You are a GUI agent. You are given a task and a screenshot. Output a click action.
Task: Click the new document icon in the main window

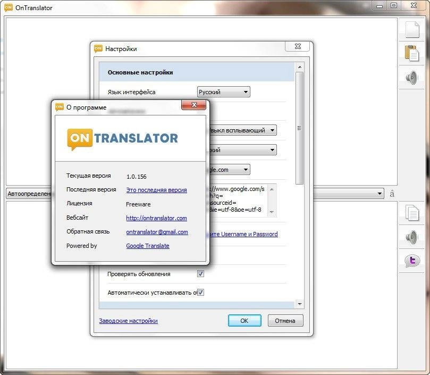tap(412, 29)
